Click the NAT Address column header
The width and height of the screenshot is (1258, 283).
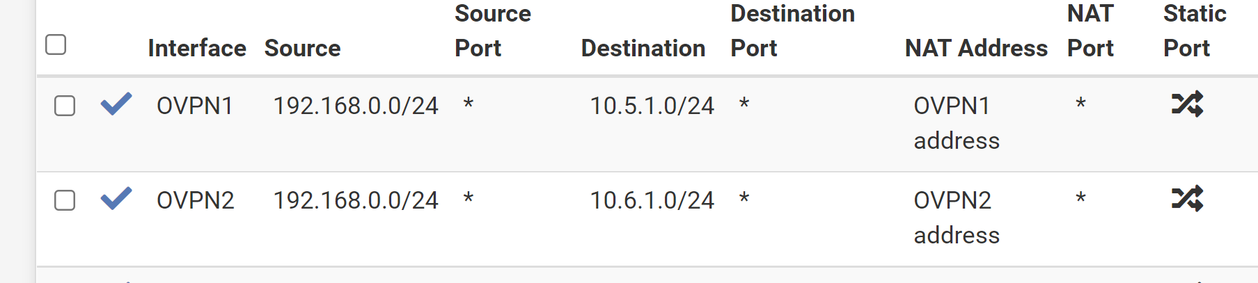pos(976,48)
